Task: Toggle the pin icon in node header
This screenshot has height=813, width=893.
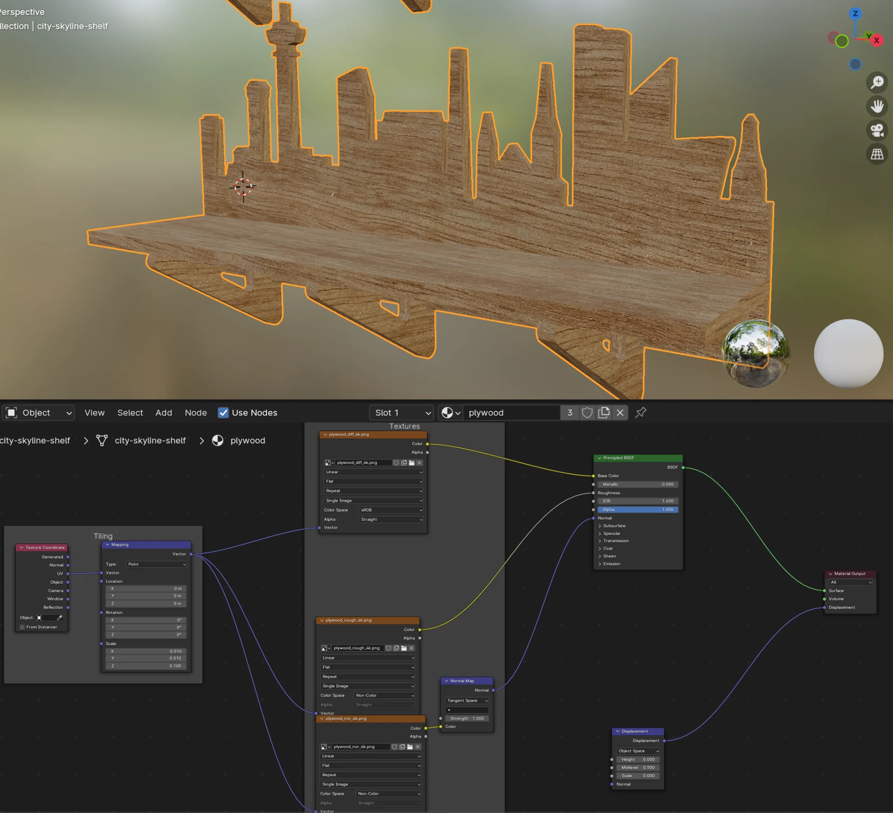Action: point(640,413)
